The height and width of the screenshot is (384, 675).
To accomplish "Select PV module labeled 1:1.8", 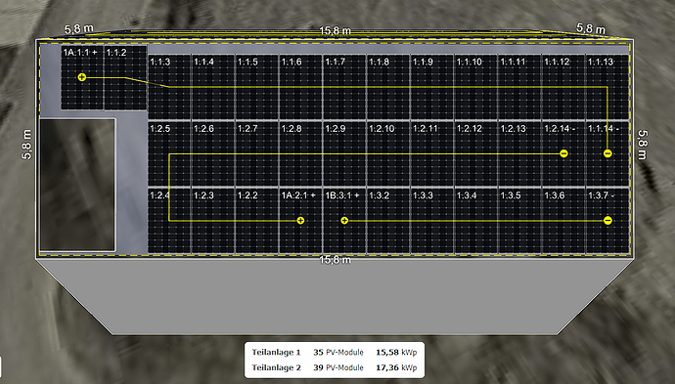I will tap(388, 87).
